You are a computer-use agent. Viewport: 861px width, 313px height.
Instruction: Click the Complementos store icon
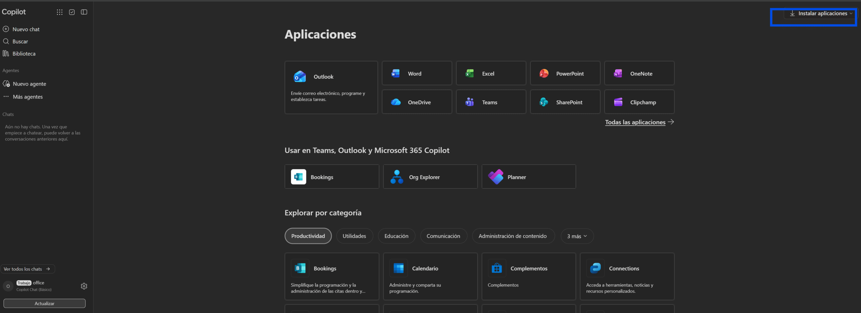click(497, 268)
